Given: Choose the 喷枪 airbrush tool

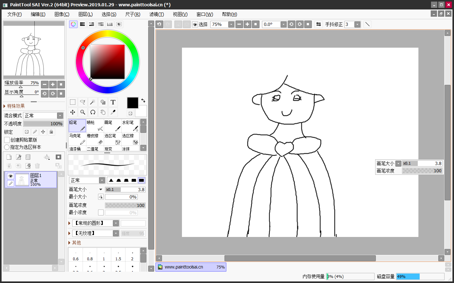Looking at the screenshot, I should (95, 126).
